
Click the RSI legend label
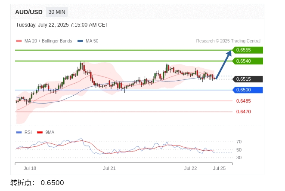[28, 133]
